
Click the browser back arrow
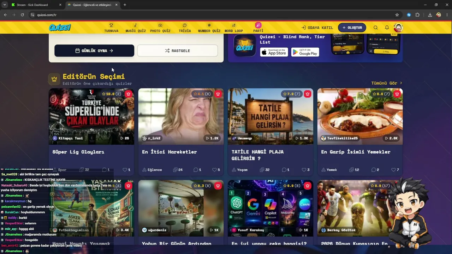(x=5, y=15)
